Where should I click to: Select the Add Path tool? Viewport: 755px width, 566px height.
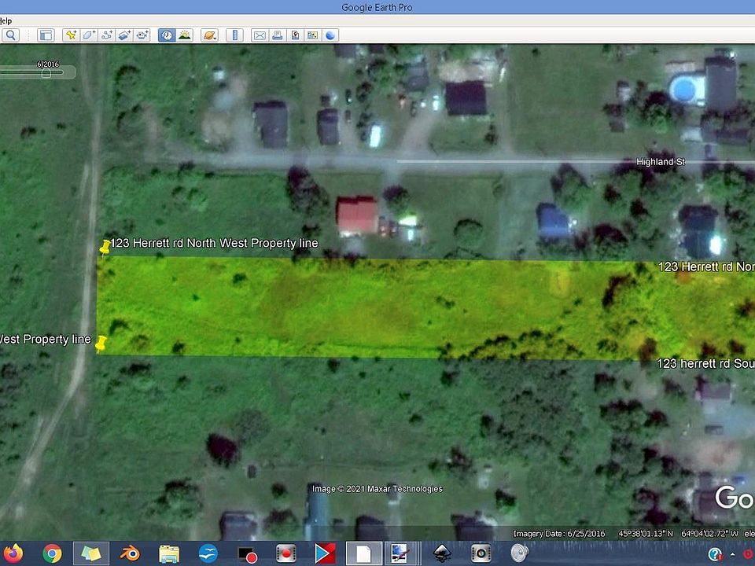pyautogui.click(x=105, y=35)
